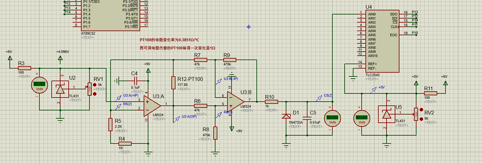
Task: Select the U2 TL431 reference symbol
Action: (x=60, y=89)
